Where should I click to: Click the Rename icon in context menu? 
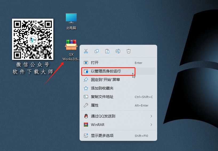tap(118, 51)
